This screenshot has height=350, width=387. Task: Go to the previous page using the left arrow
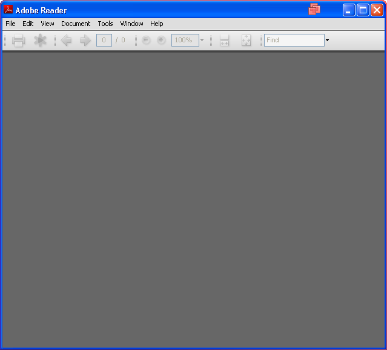[66, 40]
